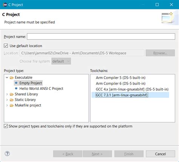This screenshot has width=179, height=162.
Task: Click the Project name input field
Action: pyautogui.click(x=101, y=36)
